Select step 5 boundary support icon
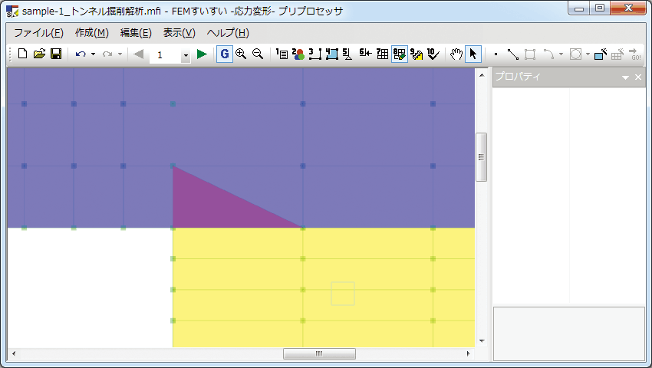This screenshot has height=368, width=652. pos(347,54)
